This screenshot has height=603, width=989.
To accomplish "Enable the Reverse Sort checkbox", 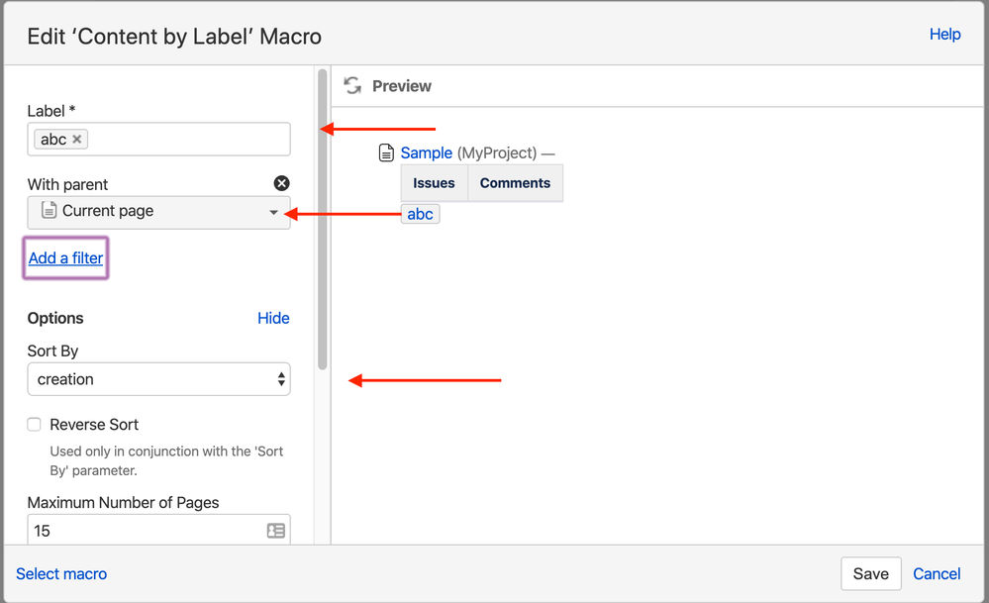I will pyautogui.click(x=35, y=425).
